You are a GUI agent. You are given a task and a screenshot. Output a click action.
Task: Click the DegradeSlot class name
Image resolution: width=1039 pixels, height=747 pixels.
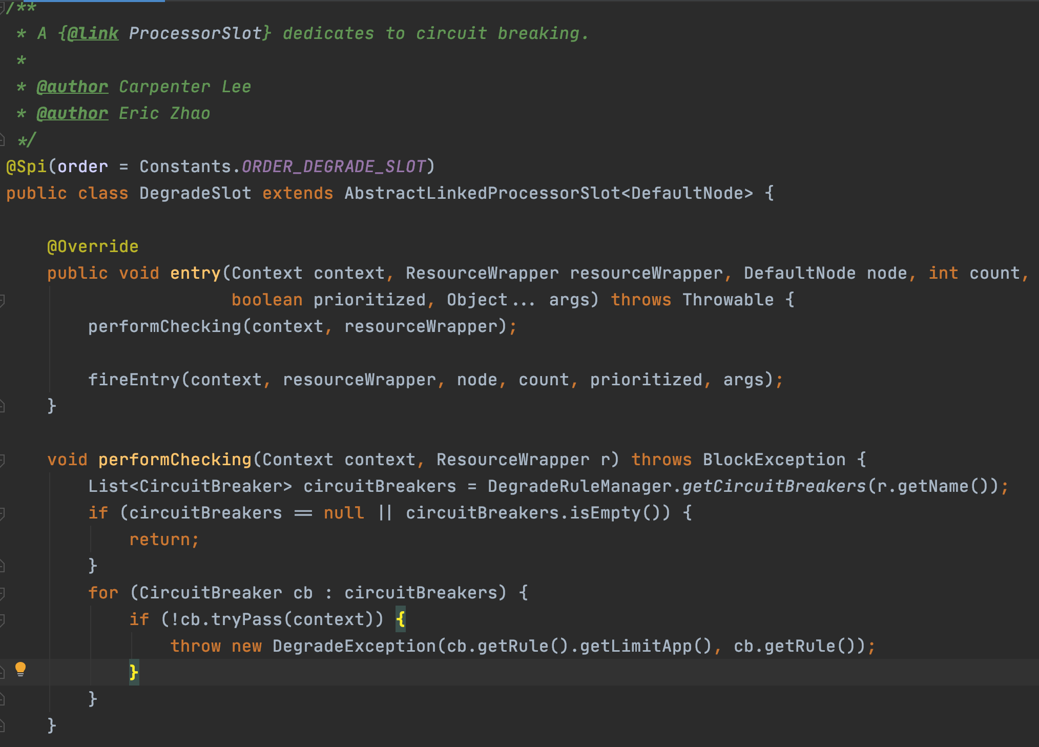pos(195,194)
